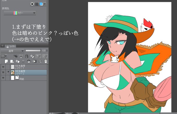Set as reference layer lighthouse icon
177x114 pixels.
tap(21, 56)
